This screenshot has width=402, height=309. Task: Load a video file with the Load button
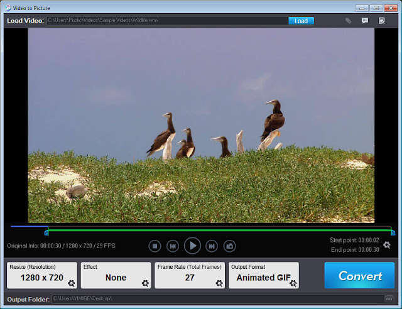click(x=301, y=21)
